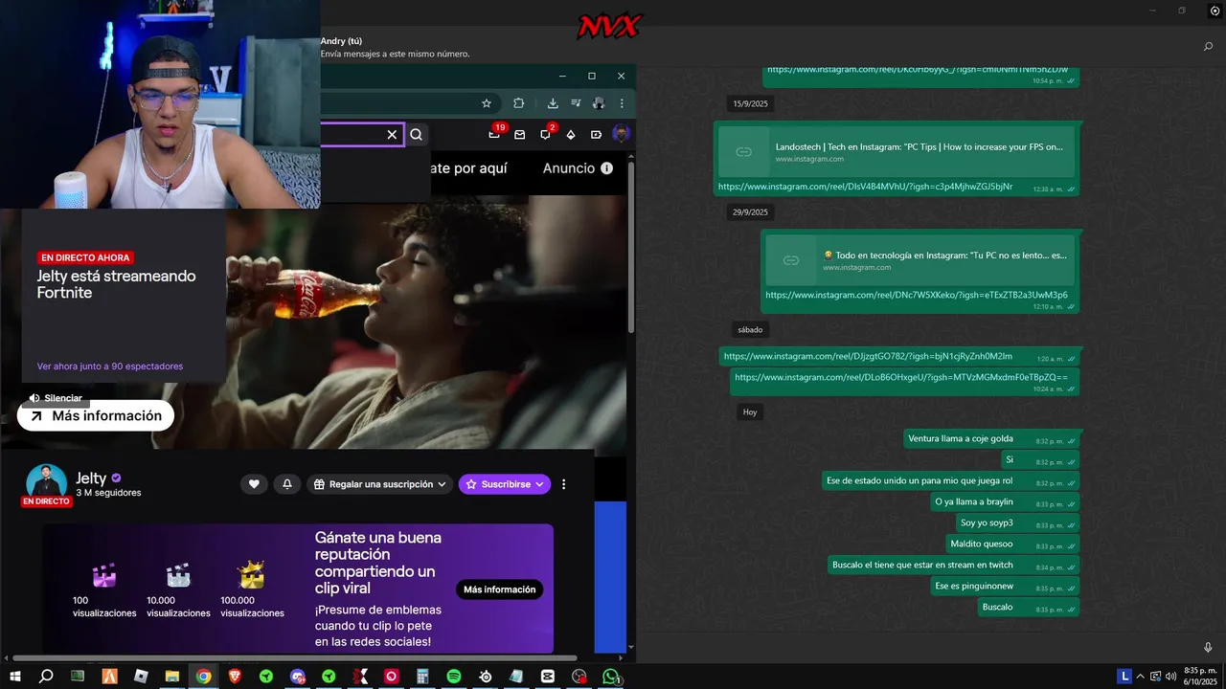Open Brave browser from the taskbar
This screenshot has width=1226, height=689.
coord(235,677)
